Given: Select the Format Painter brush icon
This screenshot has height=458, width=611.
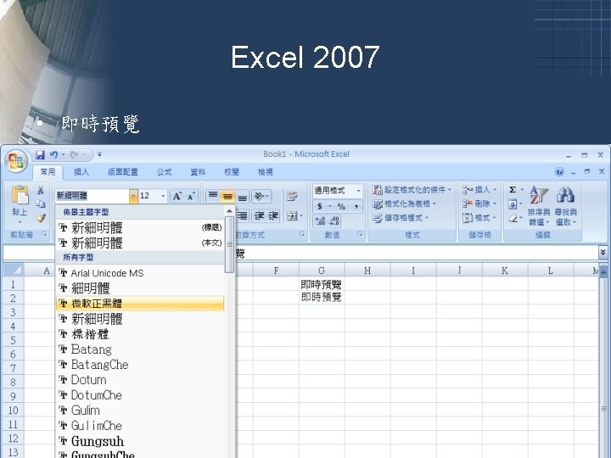Looking at the screenshot, I should (41, 218).
